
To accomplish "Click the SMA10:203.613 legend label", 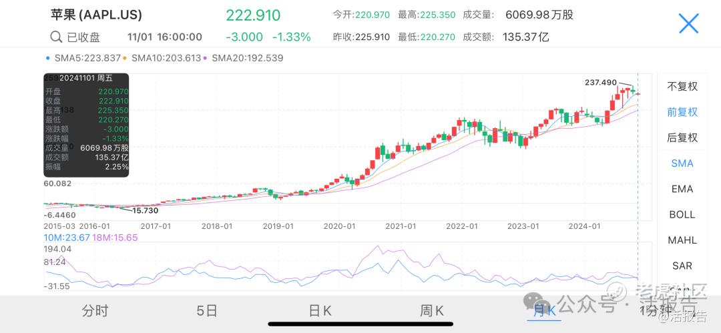I will [166, 59].
